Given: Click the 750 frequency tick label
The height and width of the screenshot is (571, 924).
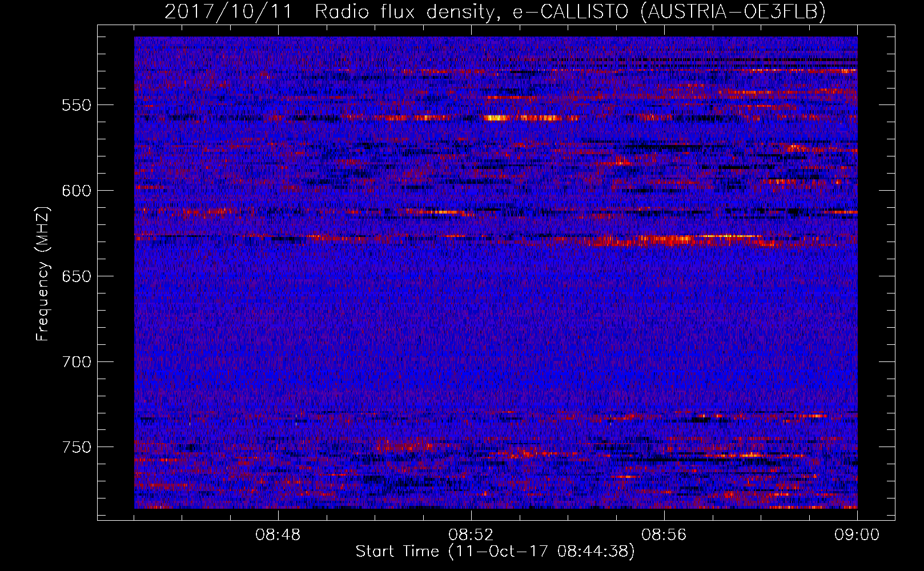Looking at the screenshot, I should pos(77,447).
